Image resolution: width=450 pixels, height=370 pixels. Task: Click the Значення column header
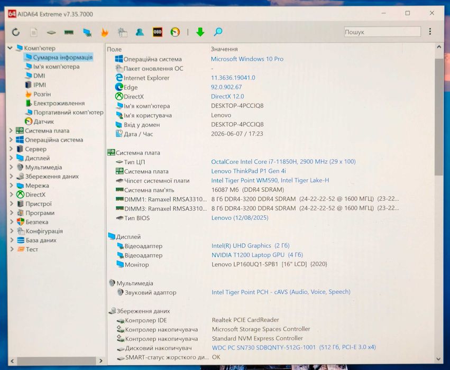(224, 49)
